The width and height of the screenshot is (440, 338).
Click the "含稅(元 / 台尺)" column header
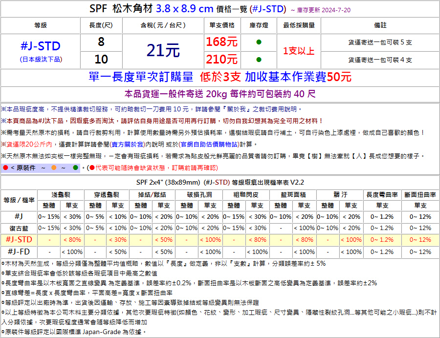click(163, 25)
